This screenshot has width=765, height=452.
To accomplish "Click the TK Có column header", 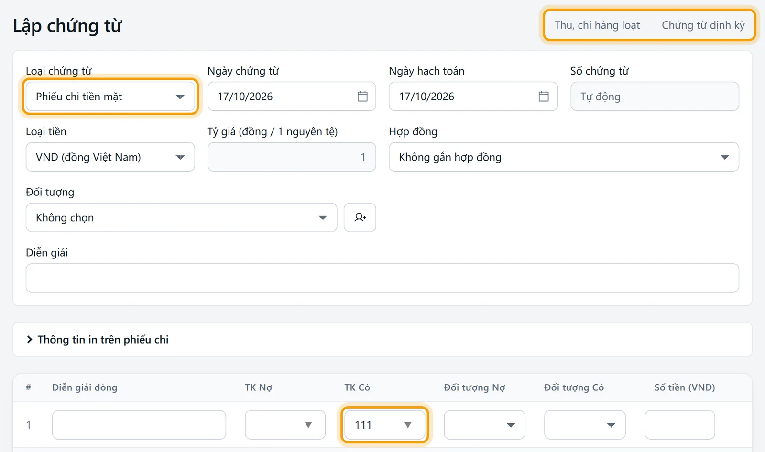I will [357, 387].
